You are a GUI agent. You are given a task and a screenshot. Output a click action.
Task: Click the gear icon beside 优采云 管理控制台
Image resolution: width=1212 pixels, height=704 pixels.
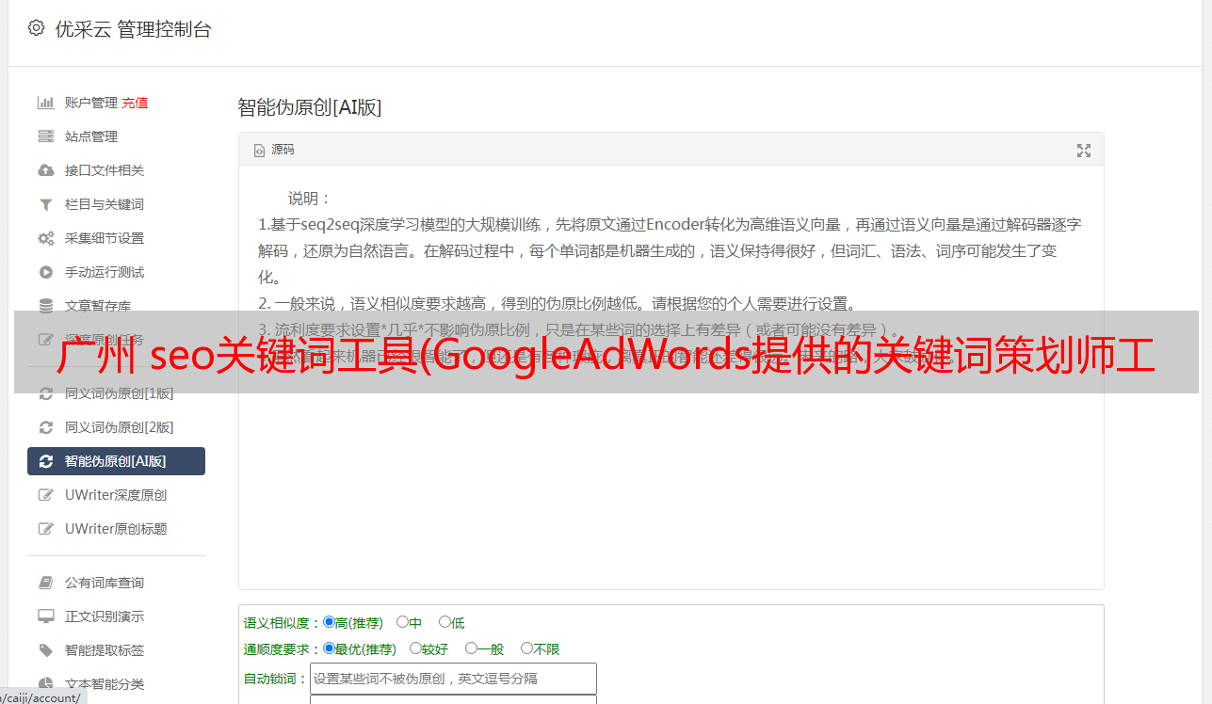pos(36,28)
